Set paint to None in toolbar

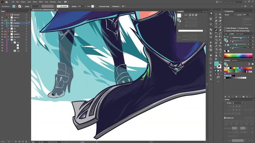(x=221, y=71)
